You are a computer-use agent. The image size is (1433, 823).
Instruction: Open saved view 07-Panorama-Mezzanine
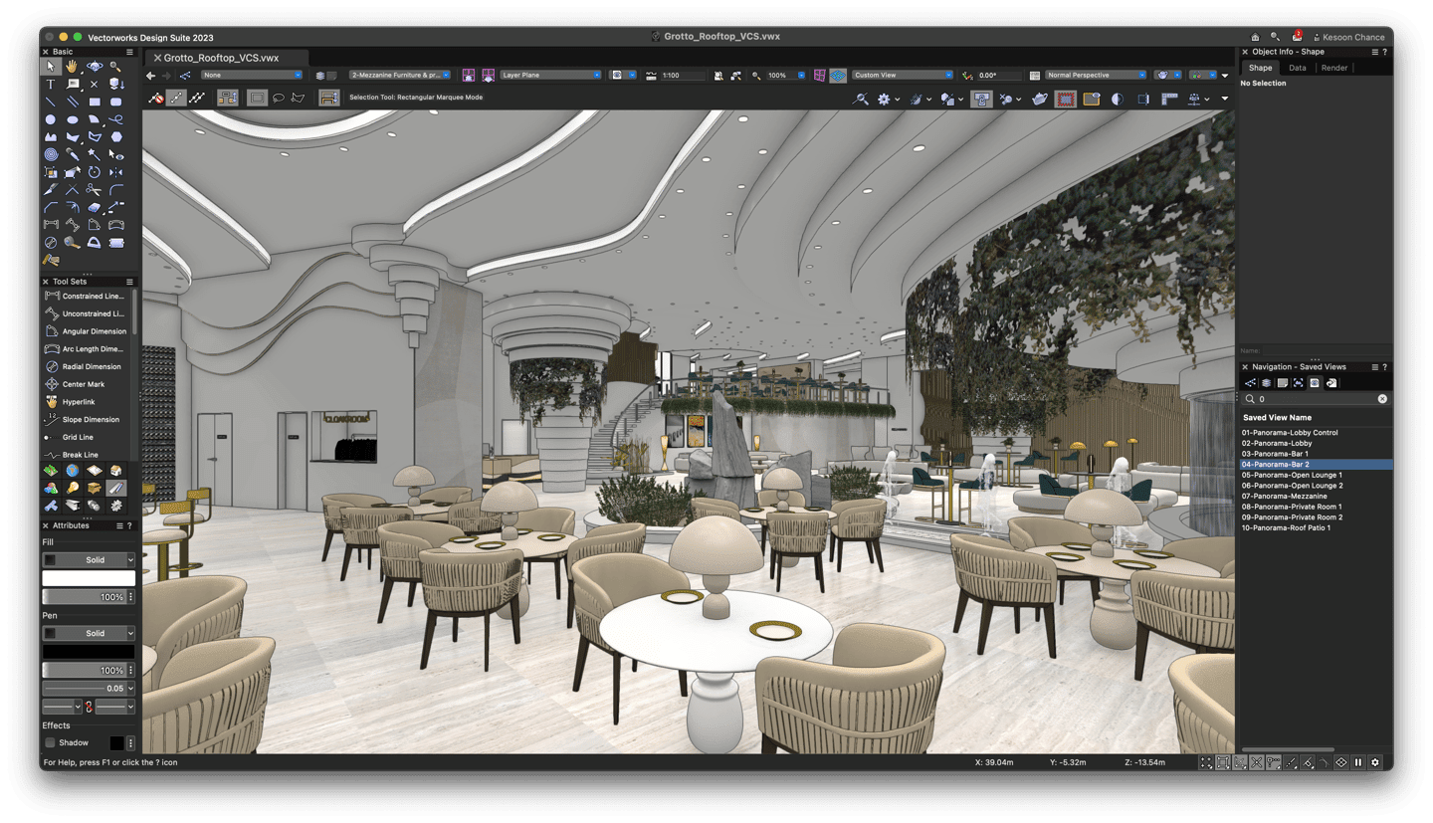pyautogui.click(x=1284, y=496)
